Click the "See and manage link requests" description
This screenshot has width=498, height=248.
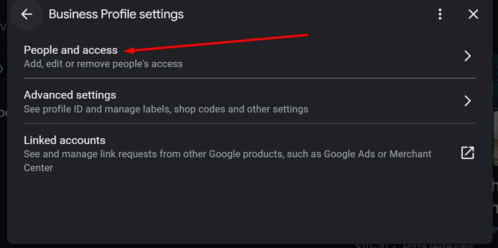pyautogui.click(x=227, y=161)
